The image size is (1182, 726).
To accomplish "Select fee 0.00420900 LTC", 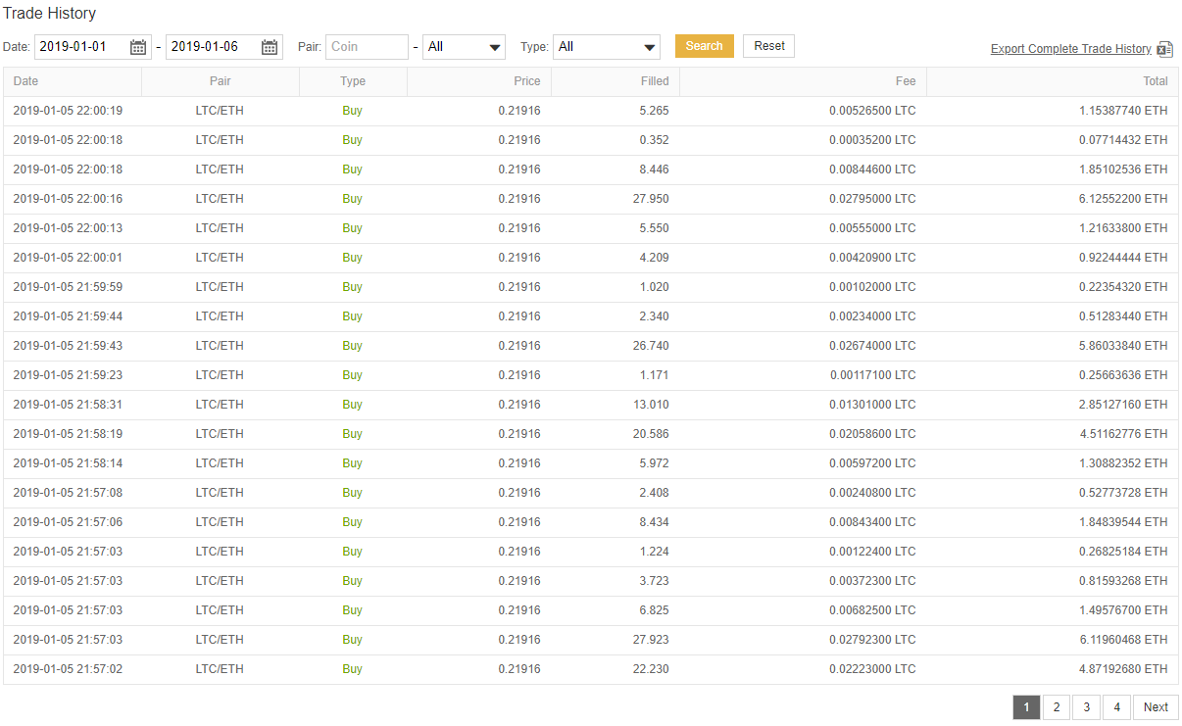I will coord(872,258).
